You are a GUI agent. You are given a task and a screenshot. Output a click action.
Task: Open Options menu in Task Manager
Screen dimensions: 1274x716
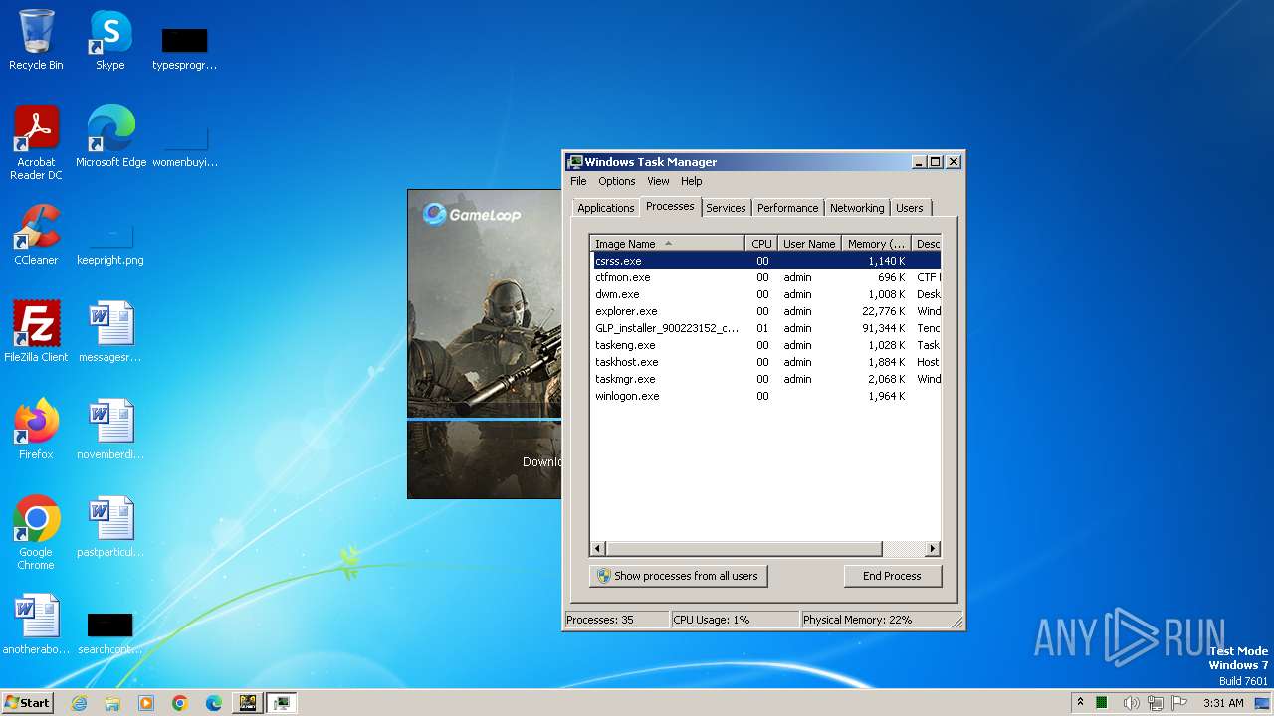coord(616,181)
